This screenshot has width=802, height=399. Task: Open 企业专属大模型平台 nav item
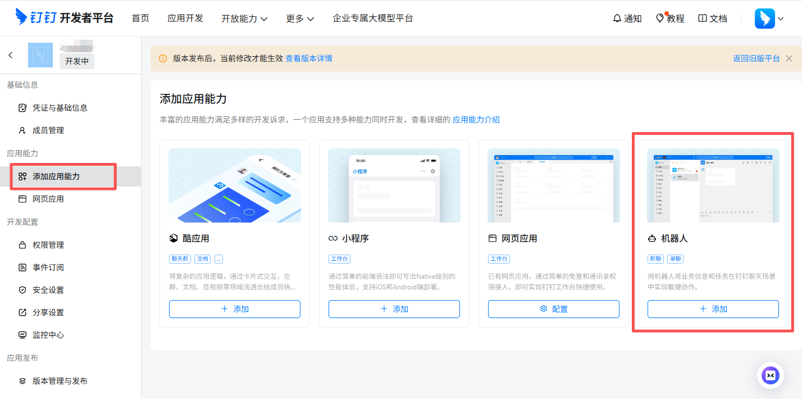[x=372, y=19]
